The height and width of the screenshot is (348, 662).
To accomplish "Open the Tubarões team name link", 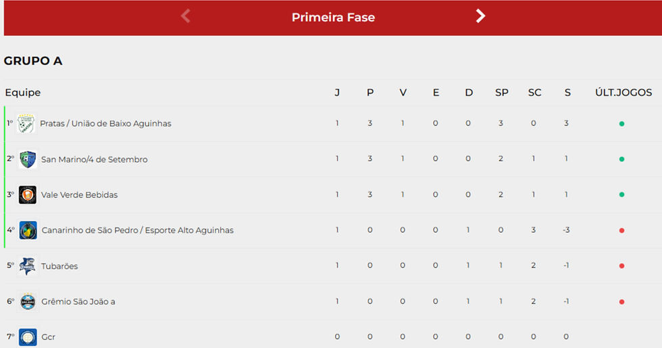I will [x=59, y=266].
